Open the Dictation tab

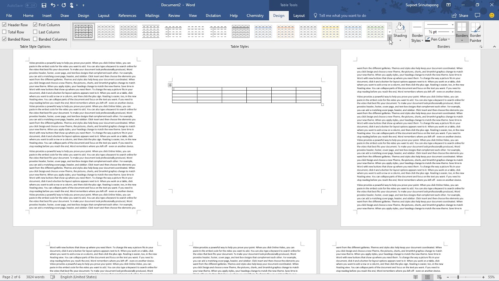[213, 16]
